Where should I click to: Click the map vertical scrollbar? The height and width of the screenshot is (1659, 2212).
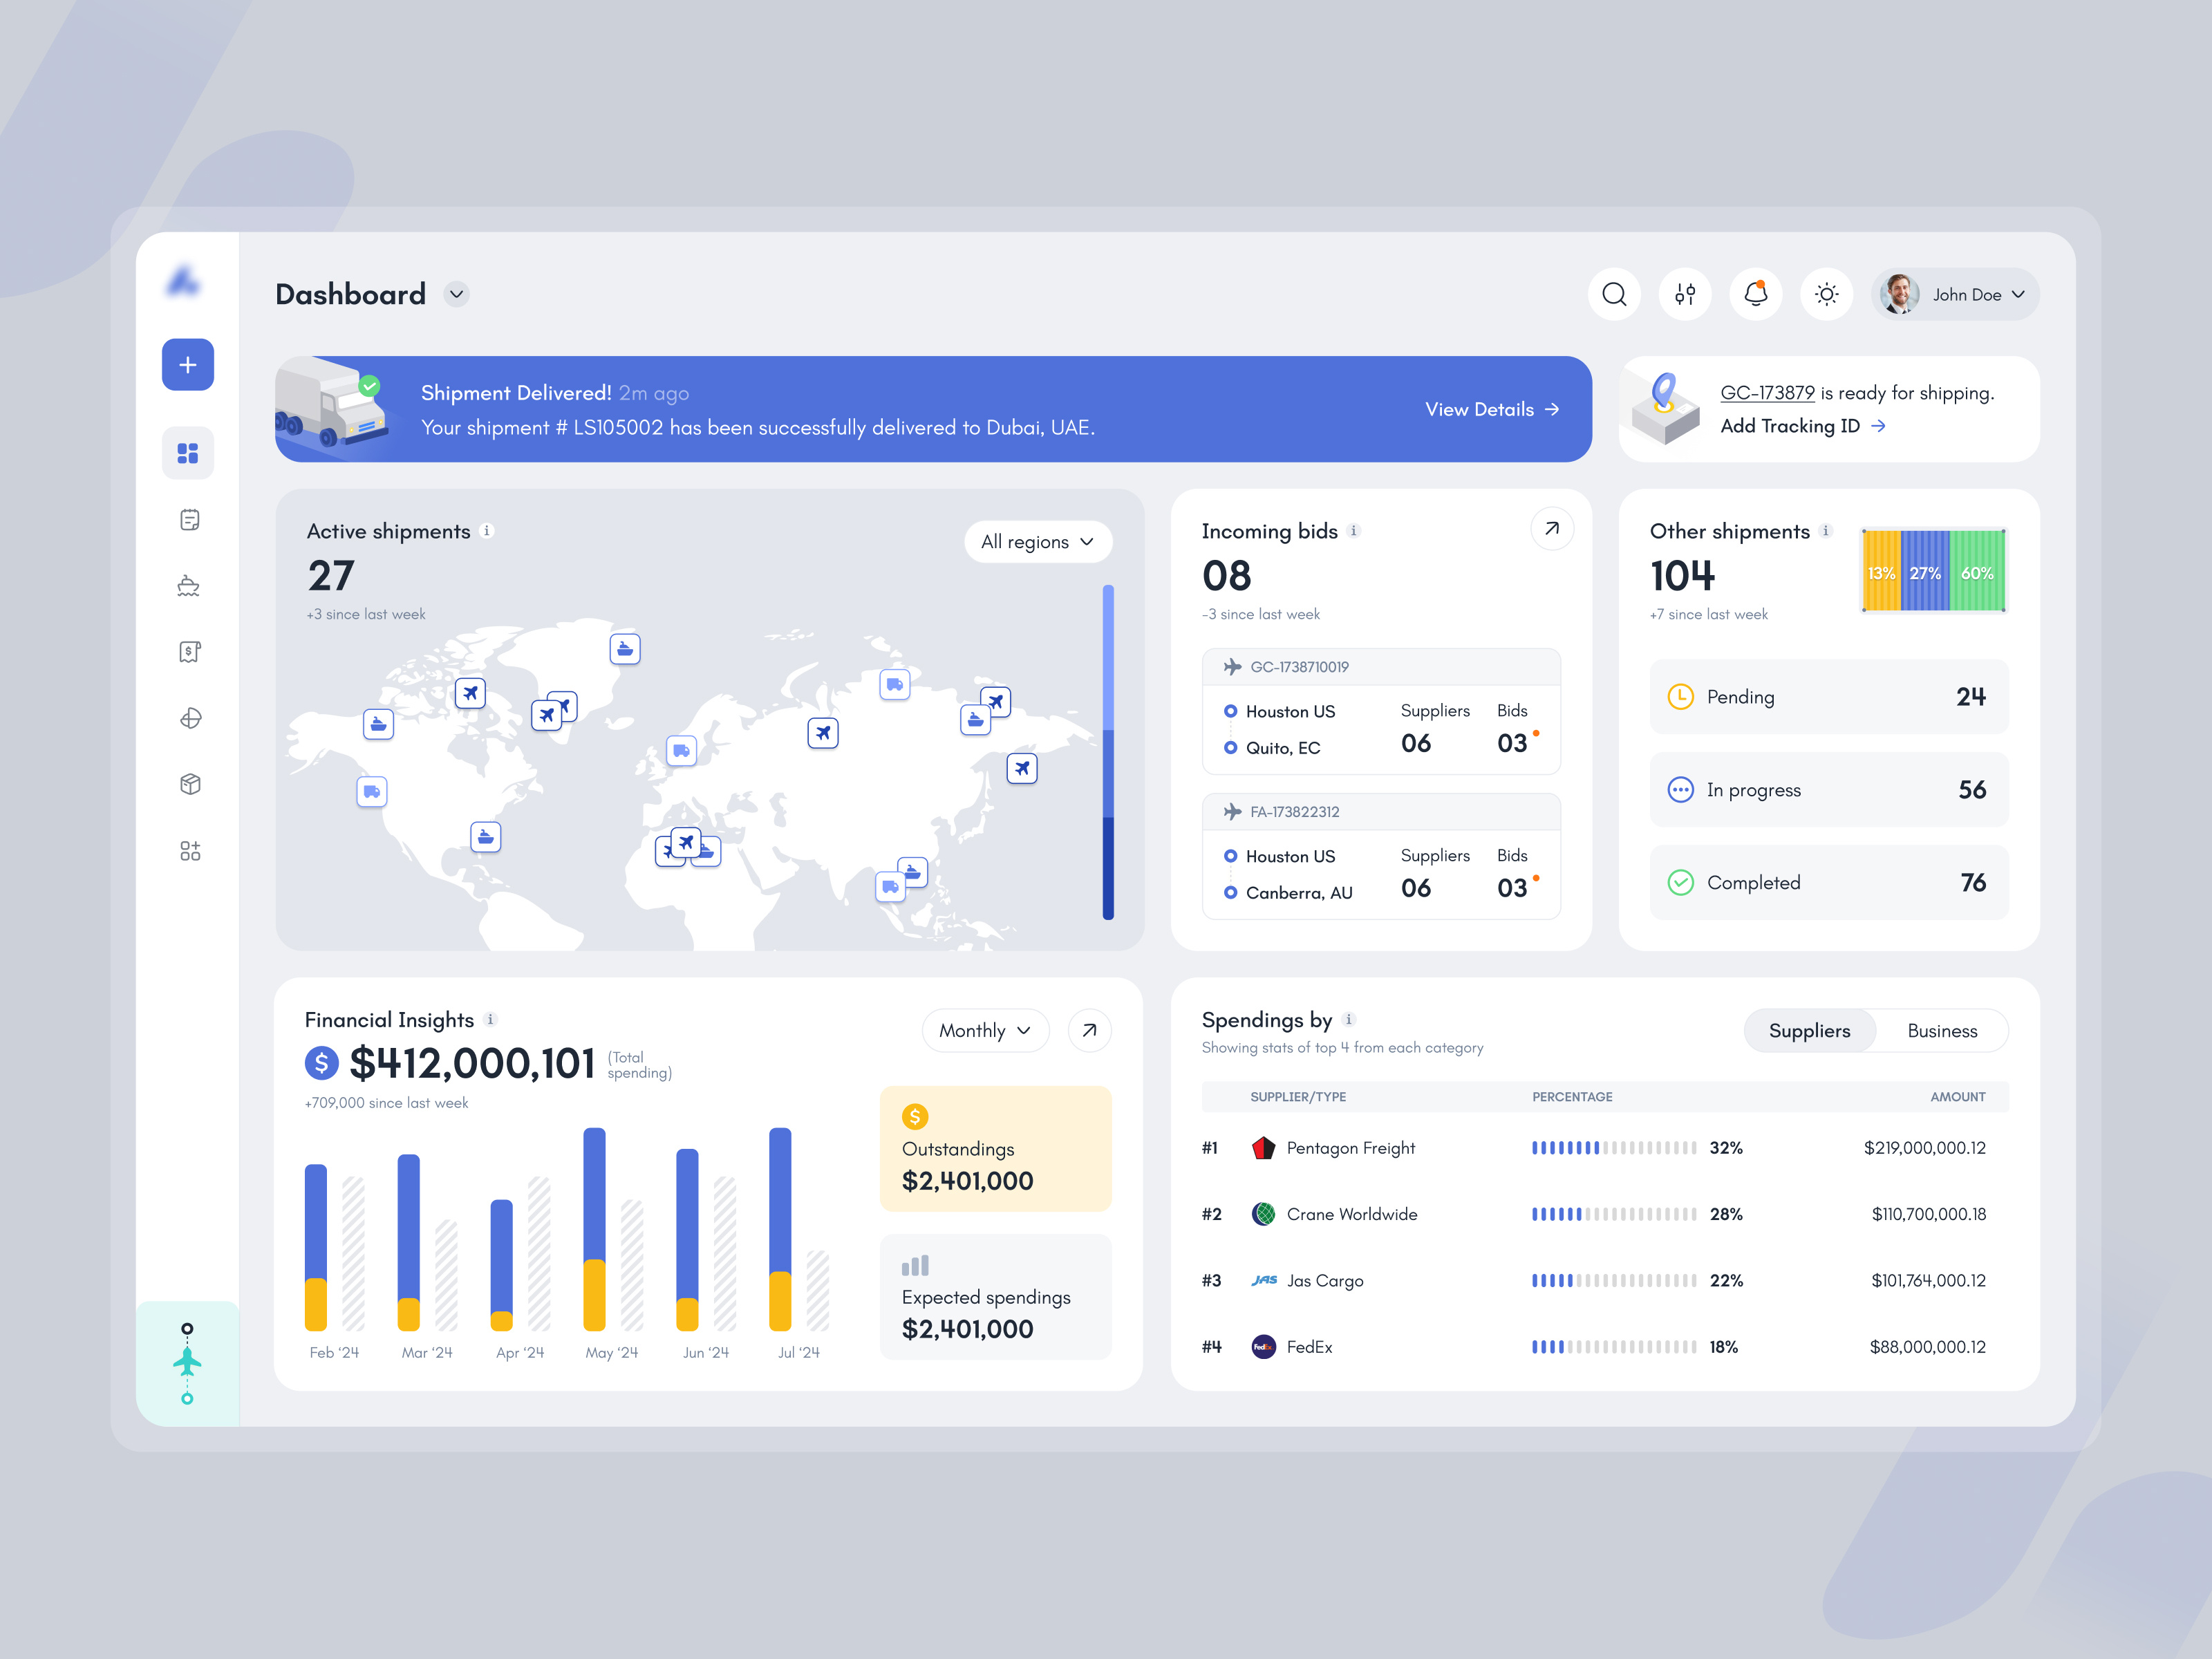click(1108, 752)
